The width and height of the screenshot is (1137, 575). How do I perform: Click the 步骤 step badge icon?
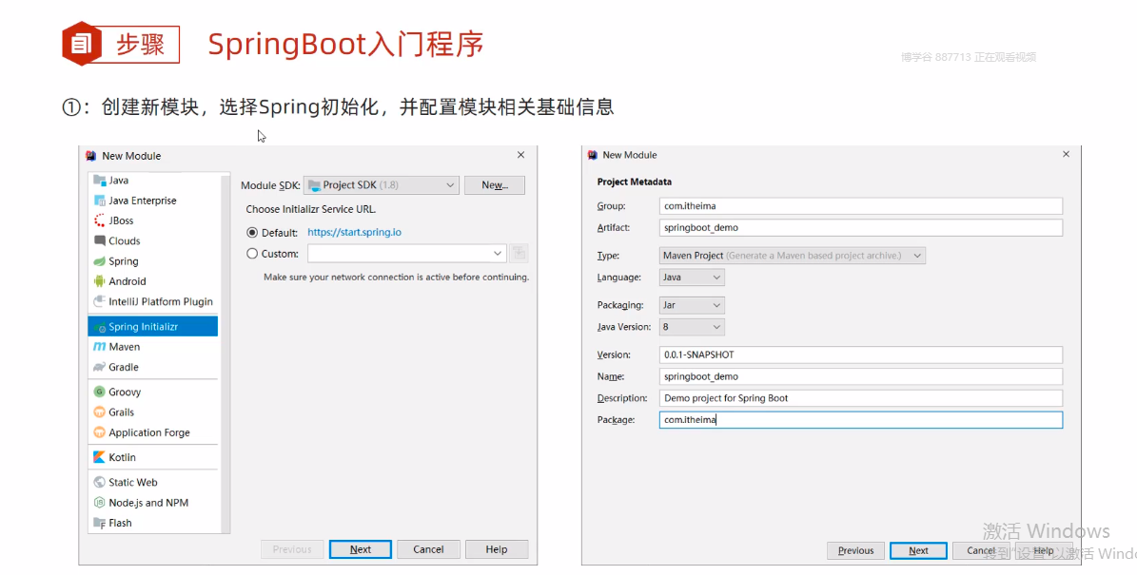81,44
